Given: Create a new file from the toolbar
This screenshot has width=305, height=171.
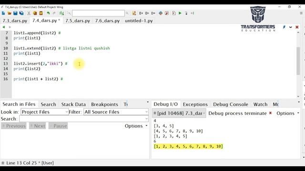Looking at the screenshot, I should coord(3,13).
